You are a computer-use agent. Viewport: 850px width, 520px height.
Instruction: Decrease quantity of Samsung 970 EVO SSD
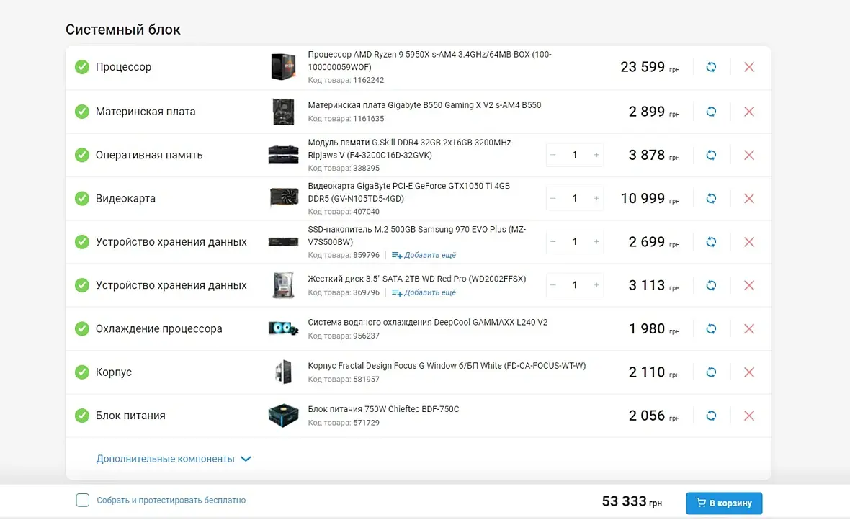click(x=553, y=242)
